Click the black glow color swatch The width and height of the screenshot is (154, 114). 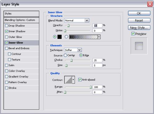[59, 37]
